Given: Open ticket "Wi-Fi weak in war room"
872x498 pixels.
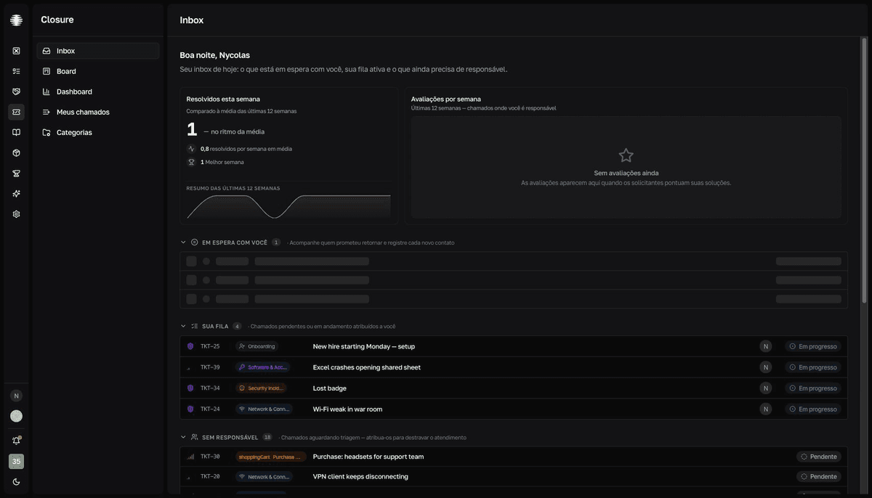Looking at the screenshot, I should click(x=347, y=409).
